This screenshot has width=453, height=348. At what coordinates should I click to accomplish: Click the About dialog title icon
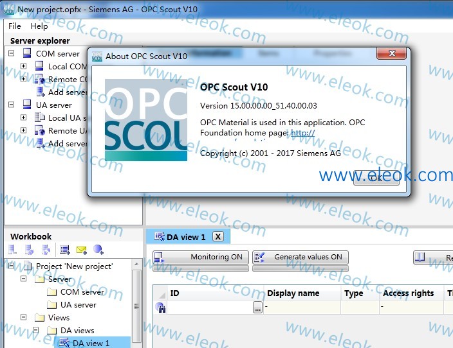[x=97, y=57]
